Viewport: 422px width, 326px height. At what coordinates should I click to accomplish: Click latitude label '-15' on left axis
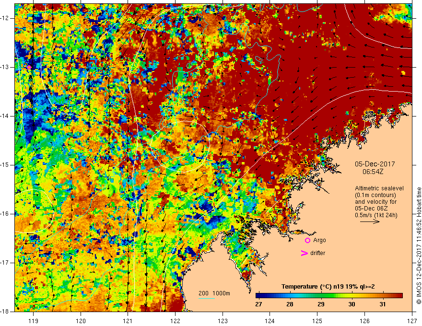coord(5,165)
